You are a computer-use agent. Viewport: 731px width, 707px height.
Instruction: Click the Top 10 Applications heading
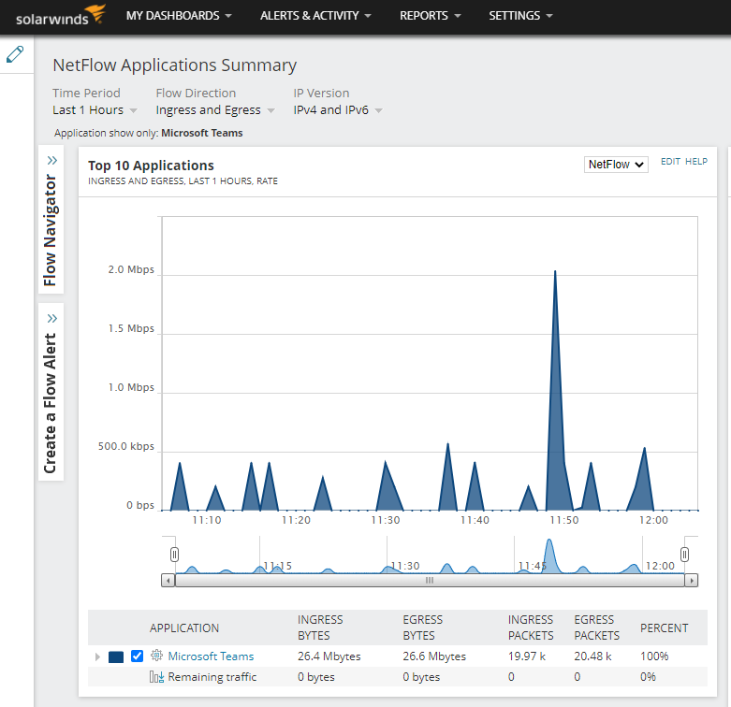(x=151, y=166)
